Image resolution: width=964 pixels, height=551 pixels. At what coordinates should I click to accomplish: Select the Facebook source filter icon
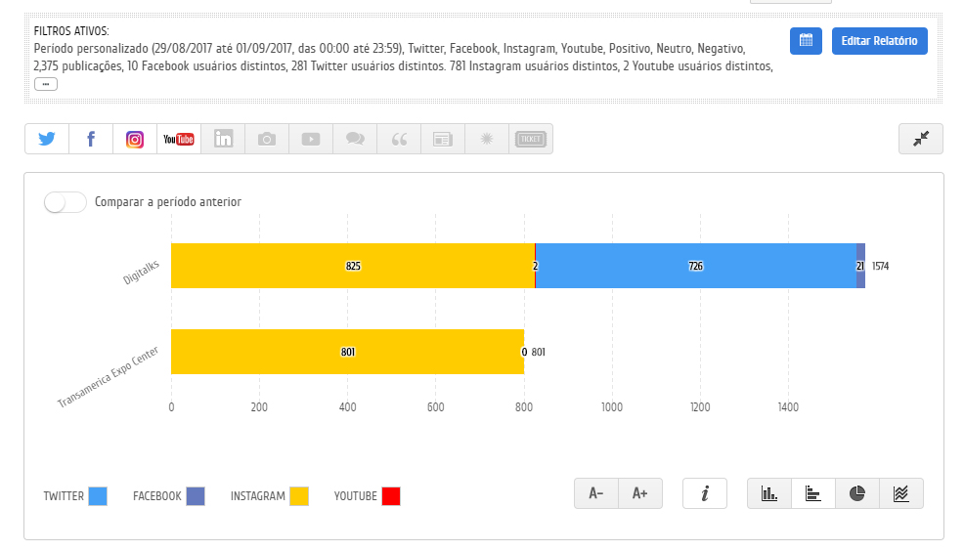click(x=91, y=139)
